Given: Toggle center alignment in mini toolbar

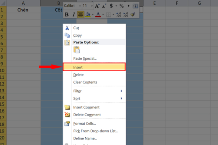Looking at the screenshot, I should (x=81, y=14).
